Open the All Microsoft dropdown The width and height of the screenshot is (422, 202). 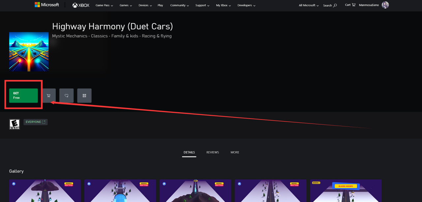309,5
